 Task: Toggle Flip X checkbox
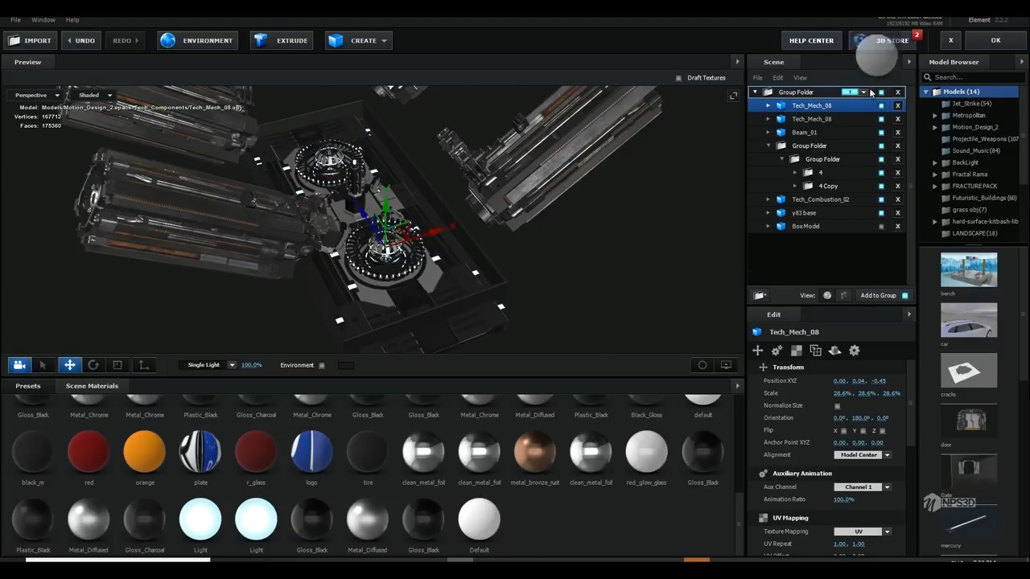click(844, 431)
